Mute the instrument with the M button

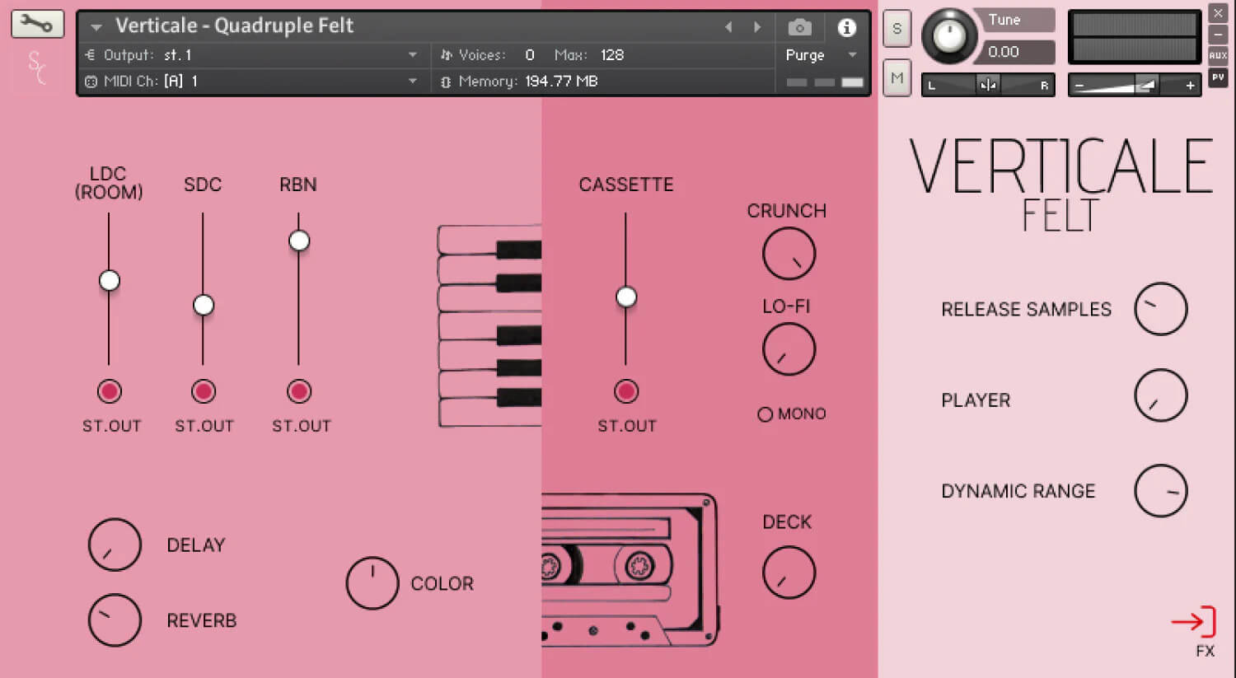point(897,77)
